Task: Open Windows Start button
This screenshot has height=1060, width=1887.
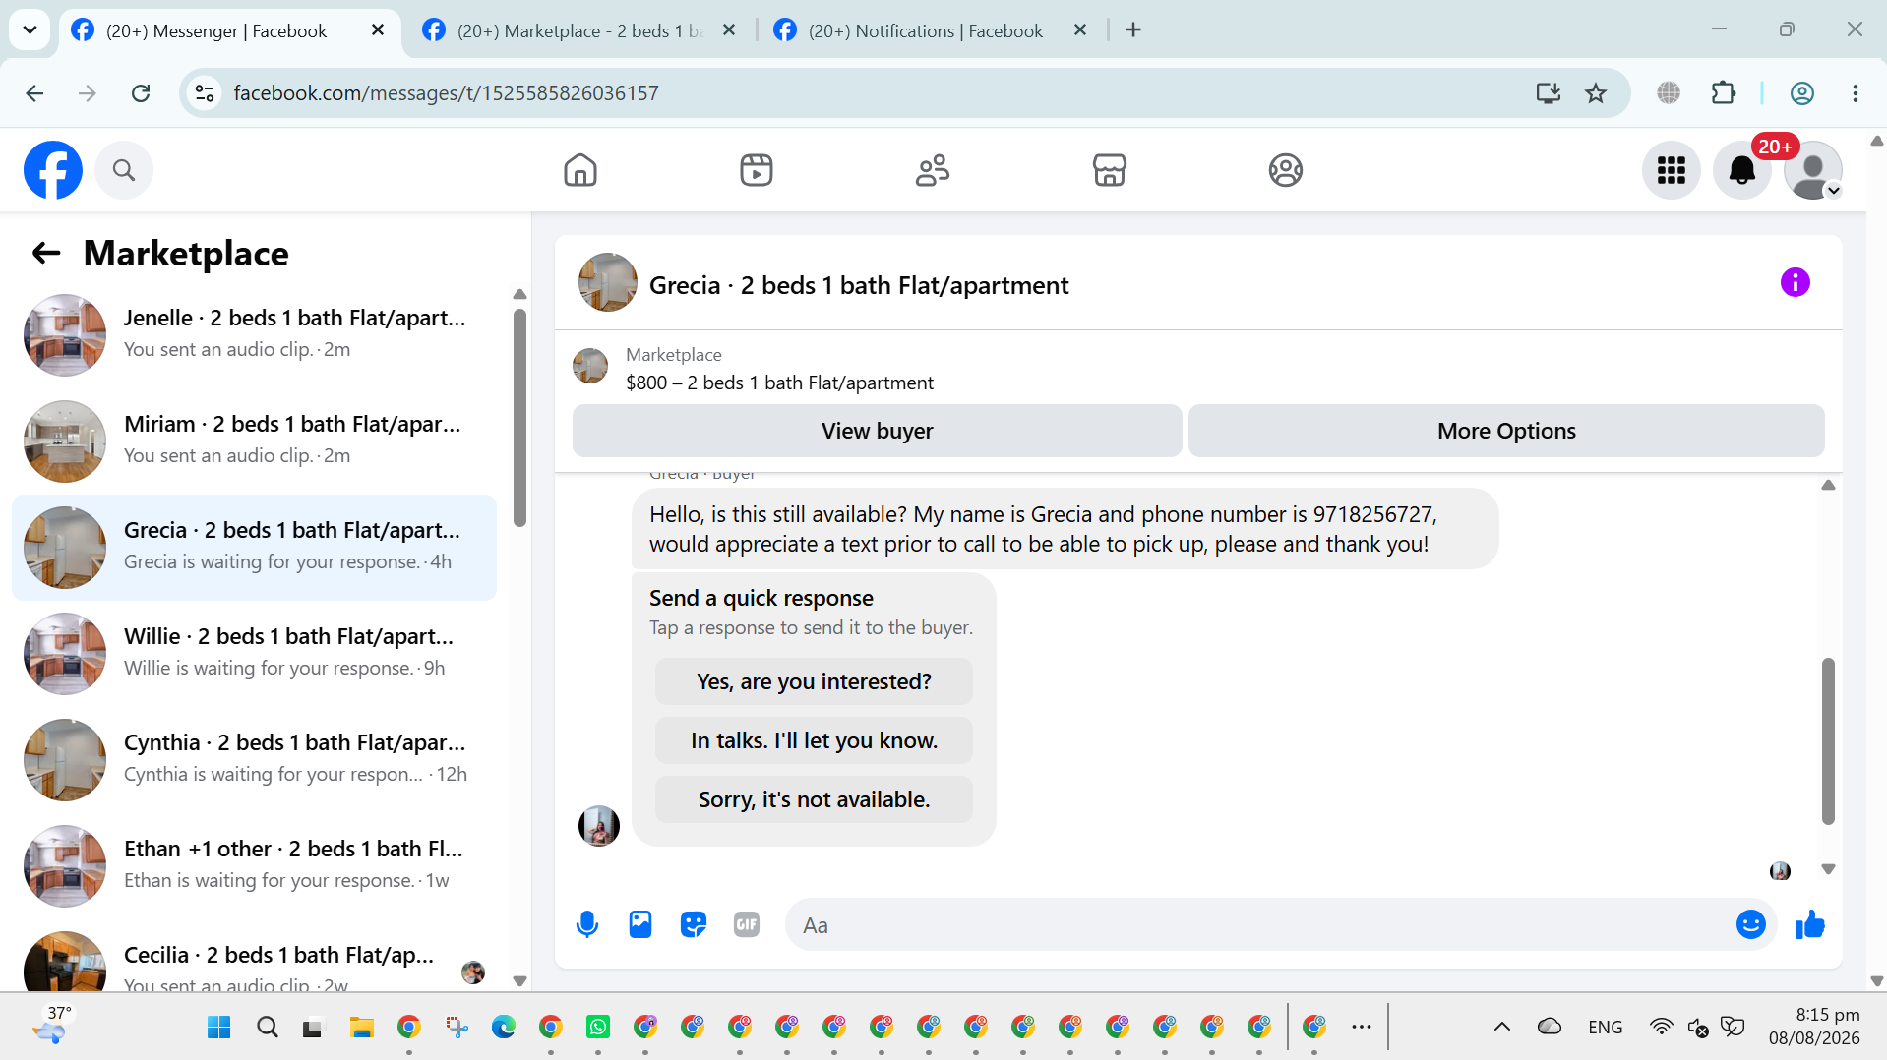Action: [219, 1028]
